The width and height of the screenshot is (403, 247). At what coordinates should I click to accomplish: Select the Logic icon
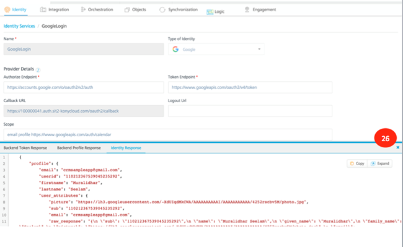point(210,12)
